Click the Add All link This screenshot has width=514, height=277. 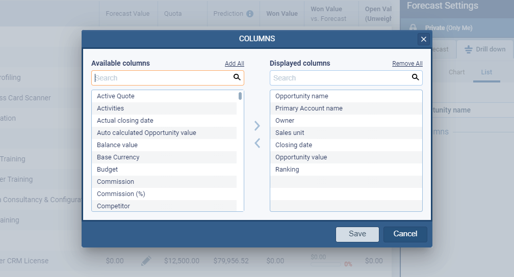[x=234, y=64]
